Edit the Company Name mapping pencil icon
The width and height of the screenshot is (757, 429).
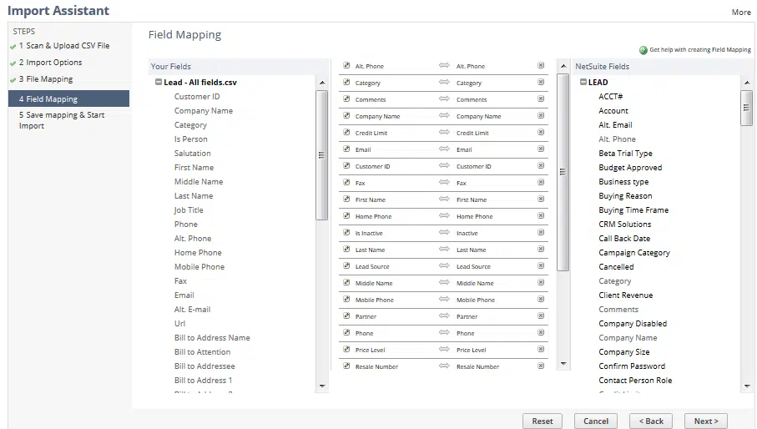coord(346,115)
